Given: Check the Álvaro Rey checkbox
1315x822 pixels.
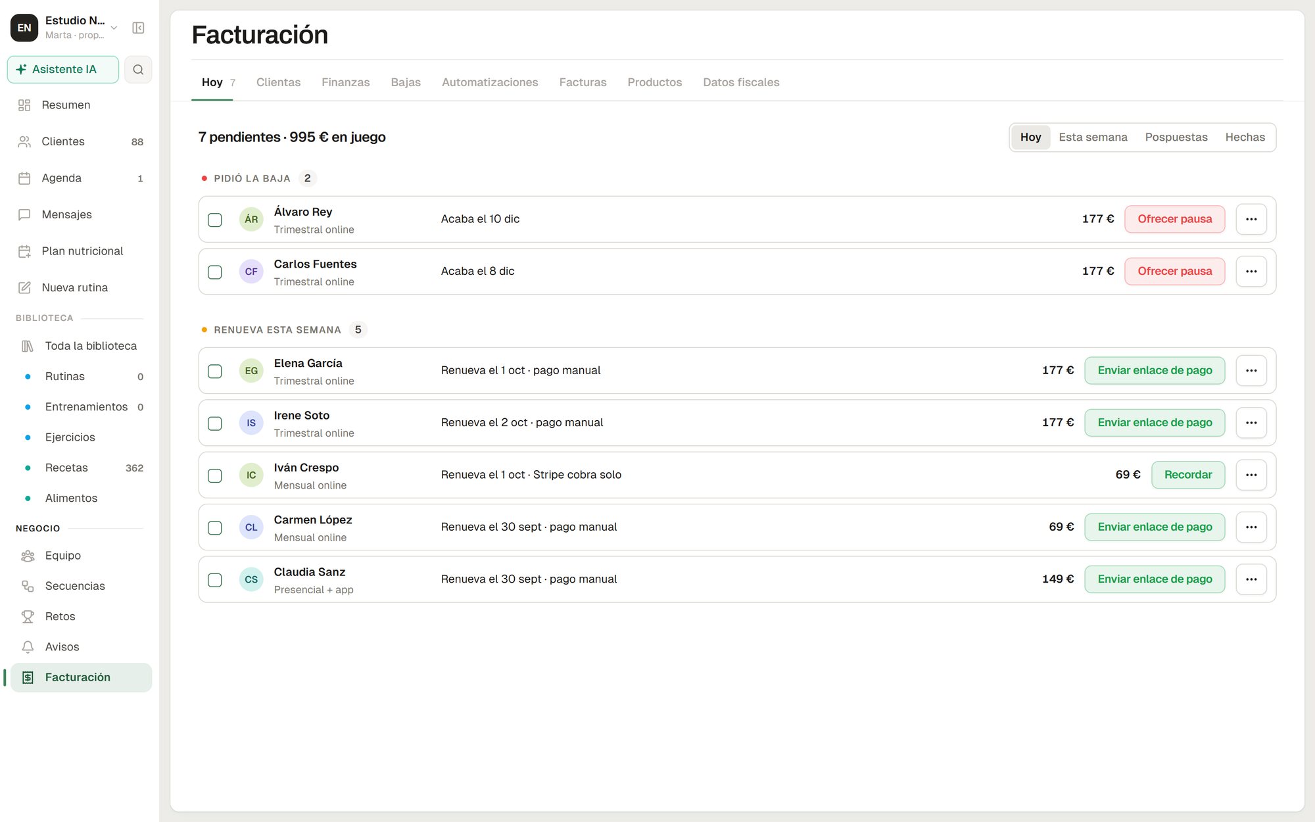Looking at the screenshot, I should [x=215, y=220].
